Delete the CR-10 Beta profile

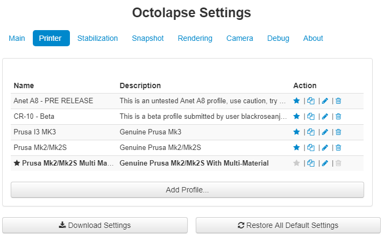pos(338,116)
